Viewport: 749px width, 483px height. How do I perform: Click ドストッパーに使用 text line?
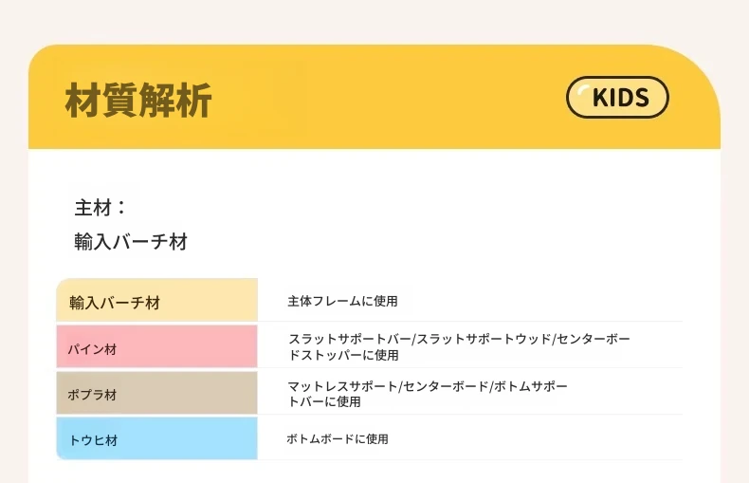pyautogui.click(x=343, y=355)
